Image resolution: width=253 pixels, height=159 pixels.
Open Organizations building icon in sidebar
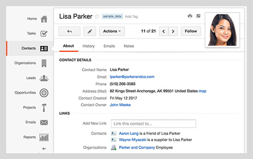click(x=44, y=63)
